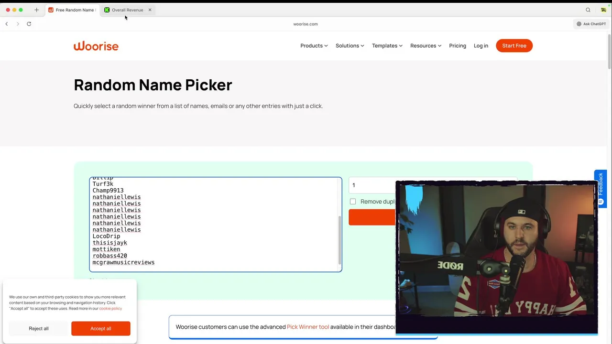Expand the Resources menu

click(x=426, y=46)
